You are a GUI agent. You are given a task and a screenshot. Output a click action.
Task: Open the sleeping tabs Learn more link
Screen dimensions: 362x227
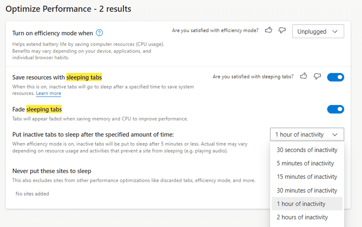[x=49, y=93]
